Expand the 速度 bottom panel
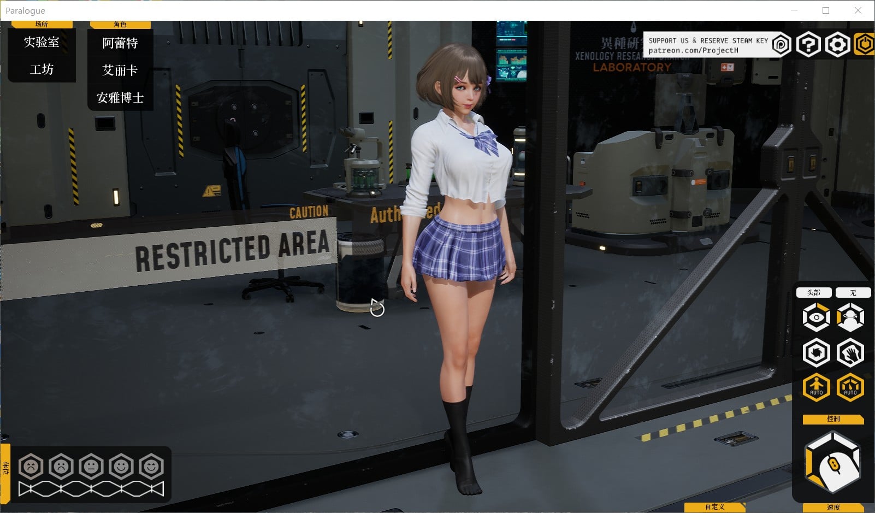The height and width of the screenshot is (513, 875). [x=833, y=508]
